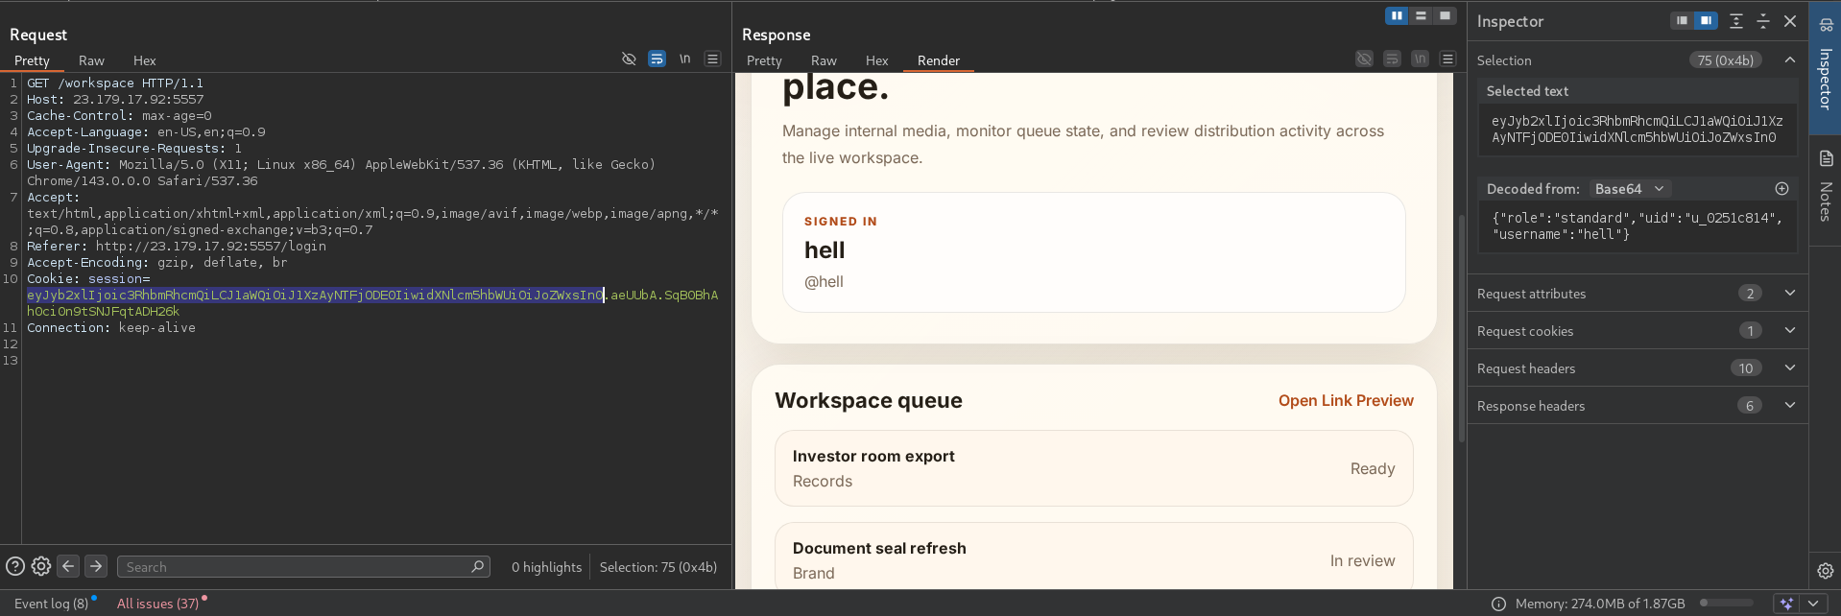The image size is (1841, 616).
Task: Open Inspector settings gear at bottom right
Action: click(x=1825, y=571)
